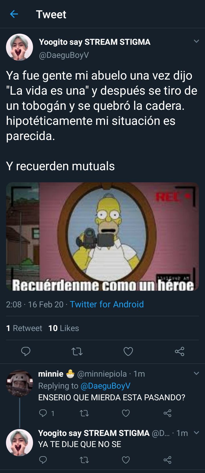Open Homer Simpson meme image

102,237
